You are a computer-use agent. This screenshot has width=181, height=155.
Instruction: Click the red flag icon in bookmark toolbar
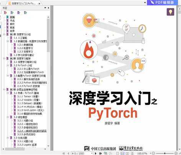click(5, 13)
